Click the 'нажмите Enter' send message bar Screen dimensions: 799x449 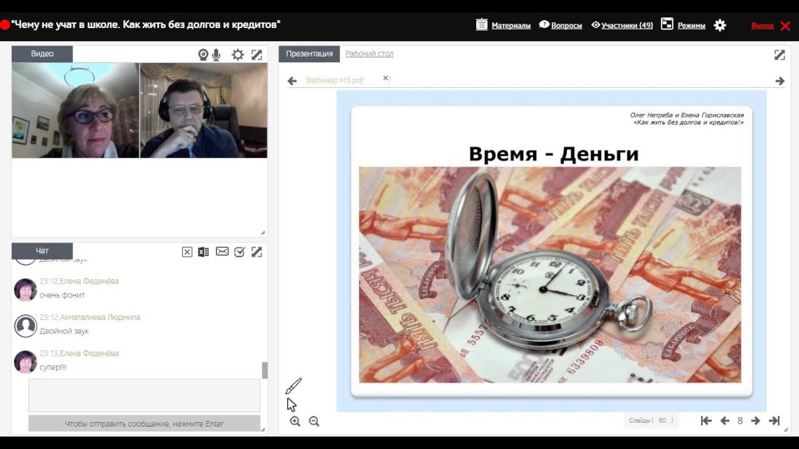144,423
